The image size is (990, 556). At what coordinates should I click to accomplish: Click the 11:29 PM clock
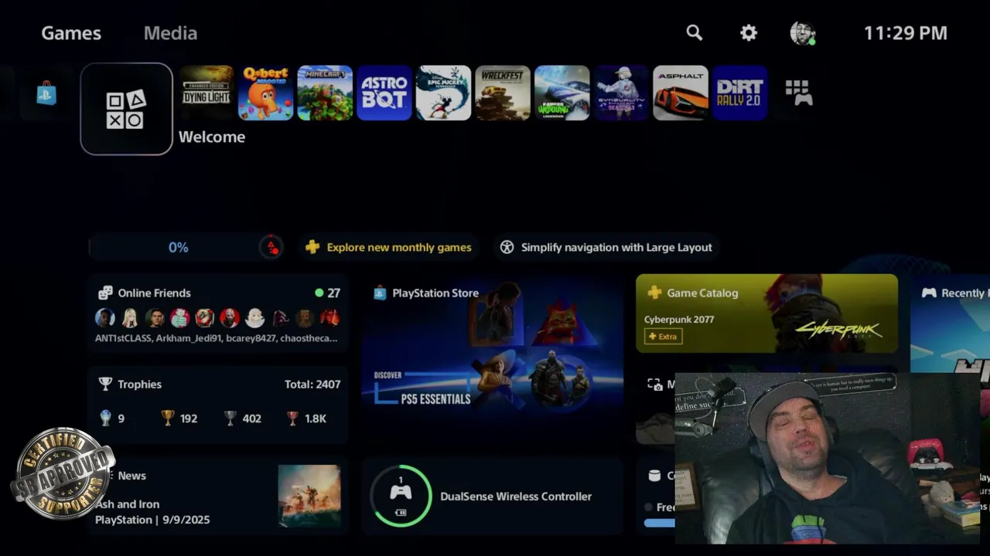pos(905,33)
